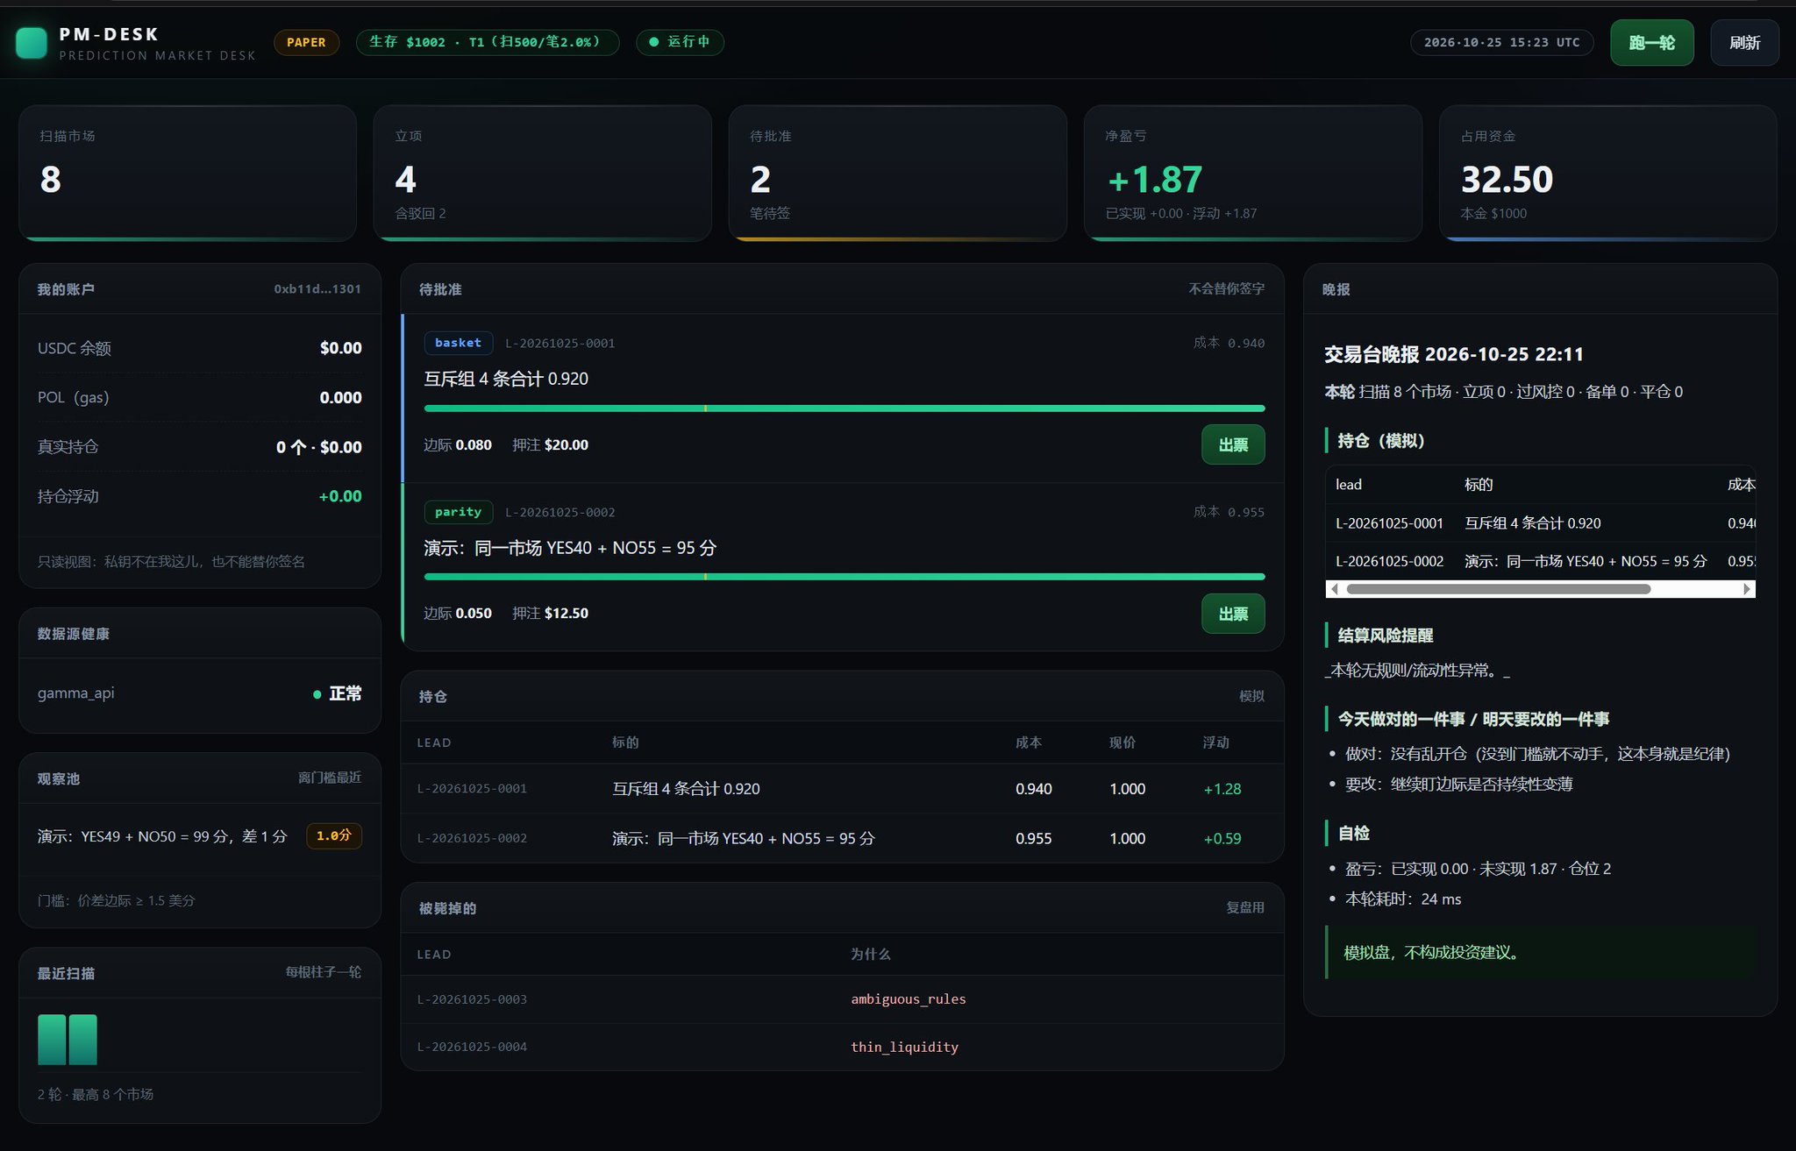The image size is (1796, 1151).
Task: Click the 立项 stat card
Action: 542,174
